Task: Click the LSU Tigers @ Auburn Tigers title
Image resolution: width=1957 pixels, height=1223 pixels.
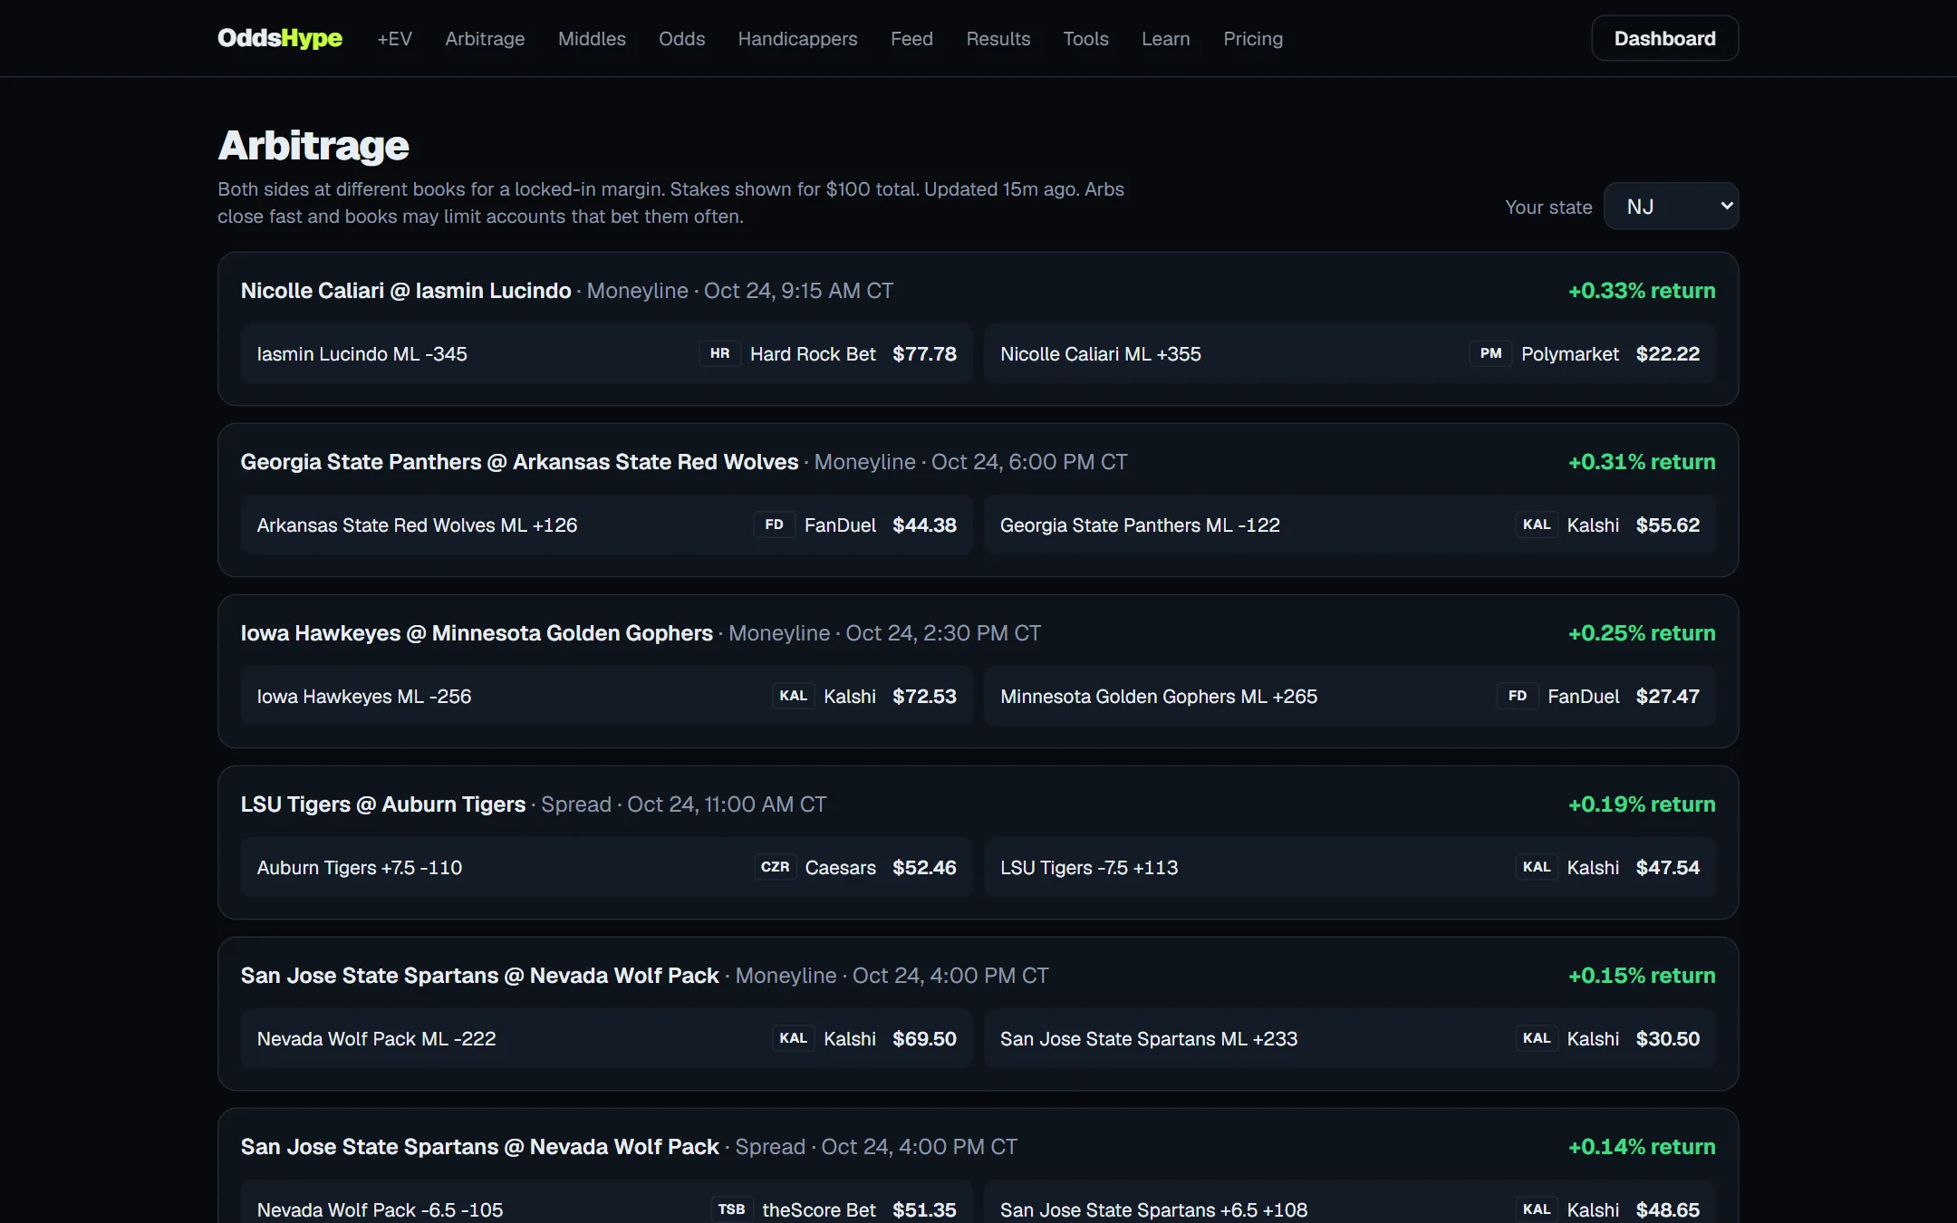Action: tap(383, 804)
